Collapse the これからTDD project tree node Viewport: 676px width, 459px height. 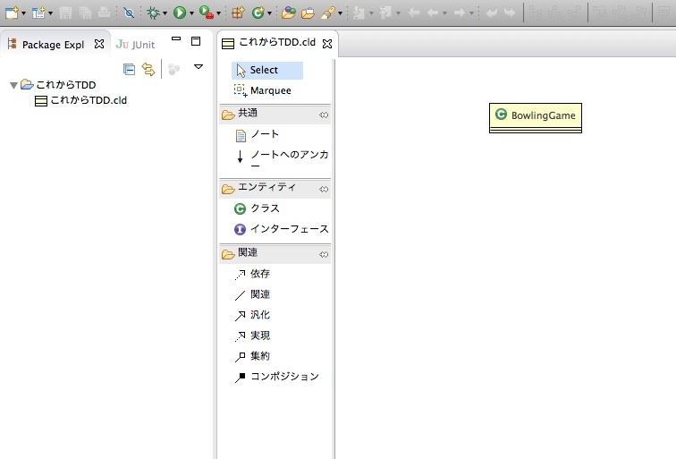tap(13, 85)
